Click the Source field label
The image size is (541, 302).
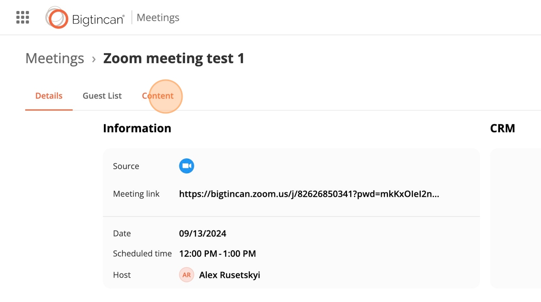[126, 166]
